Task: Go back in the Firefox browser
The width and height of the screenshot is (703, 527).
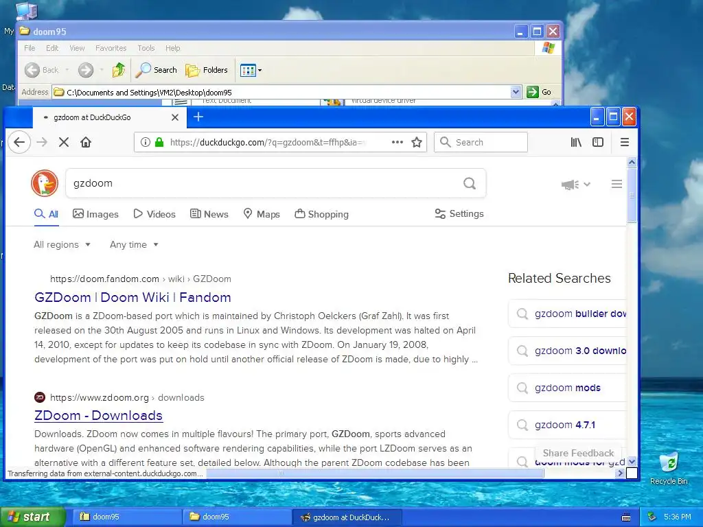Action: [19, 143]
